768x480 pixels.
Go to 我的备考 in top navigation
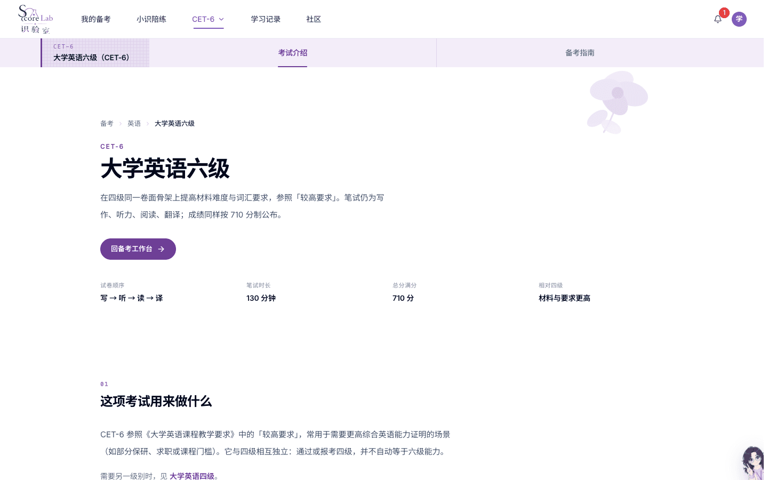[x=96, y=19]
